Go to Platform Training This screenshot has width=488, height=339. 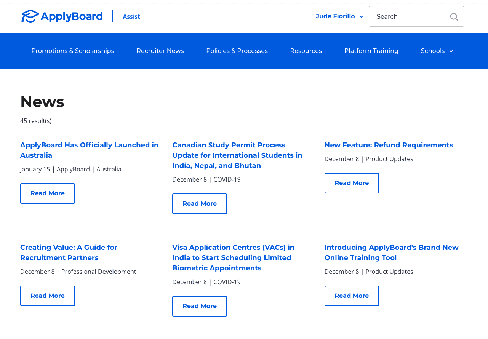(371, 51)
